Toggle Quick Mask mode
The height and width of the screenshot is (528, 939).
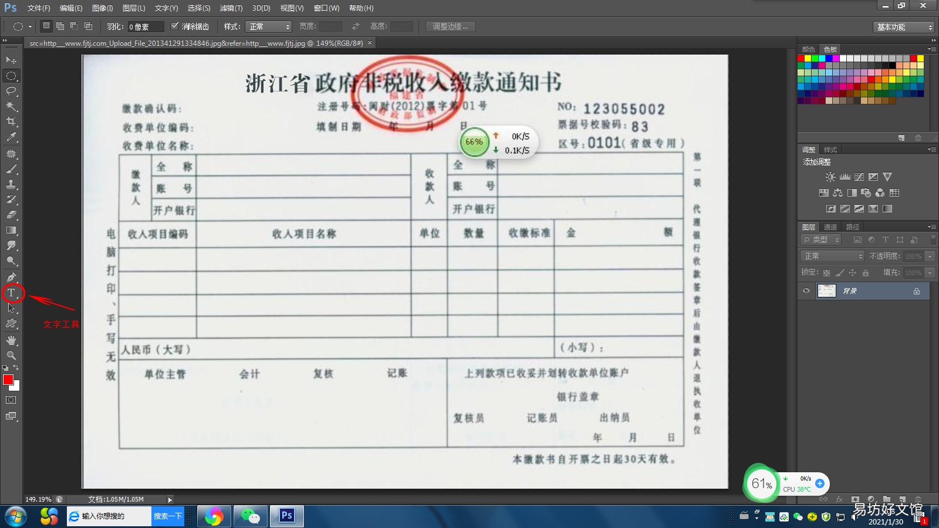(11, 400)
